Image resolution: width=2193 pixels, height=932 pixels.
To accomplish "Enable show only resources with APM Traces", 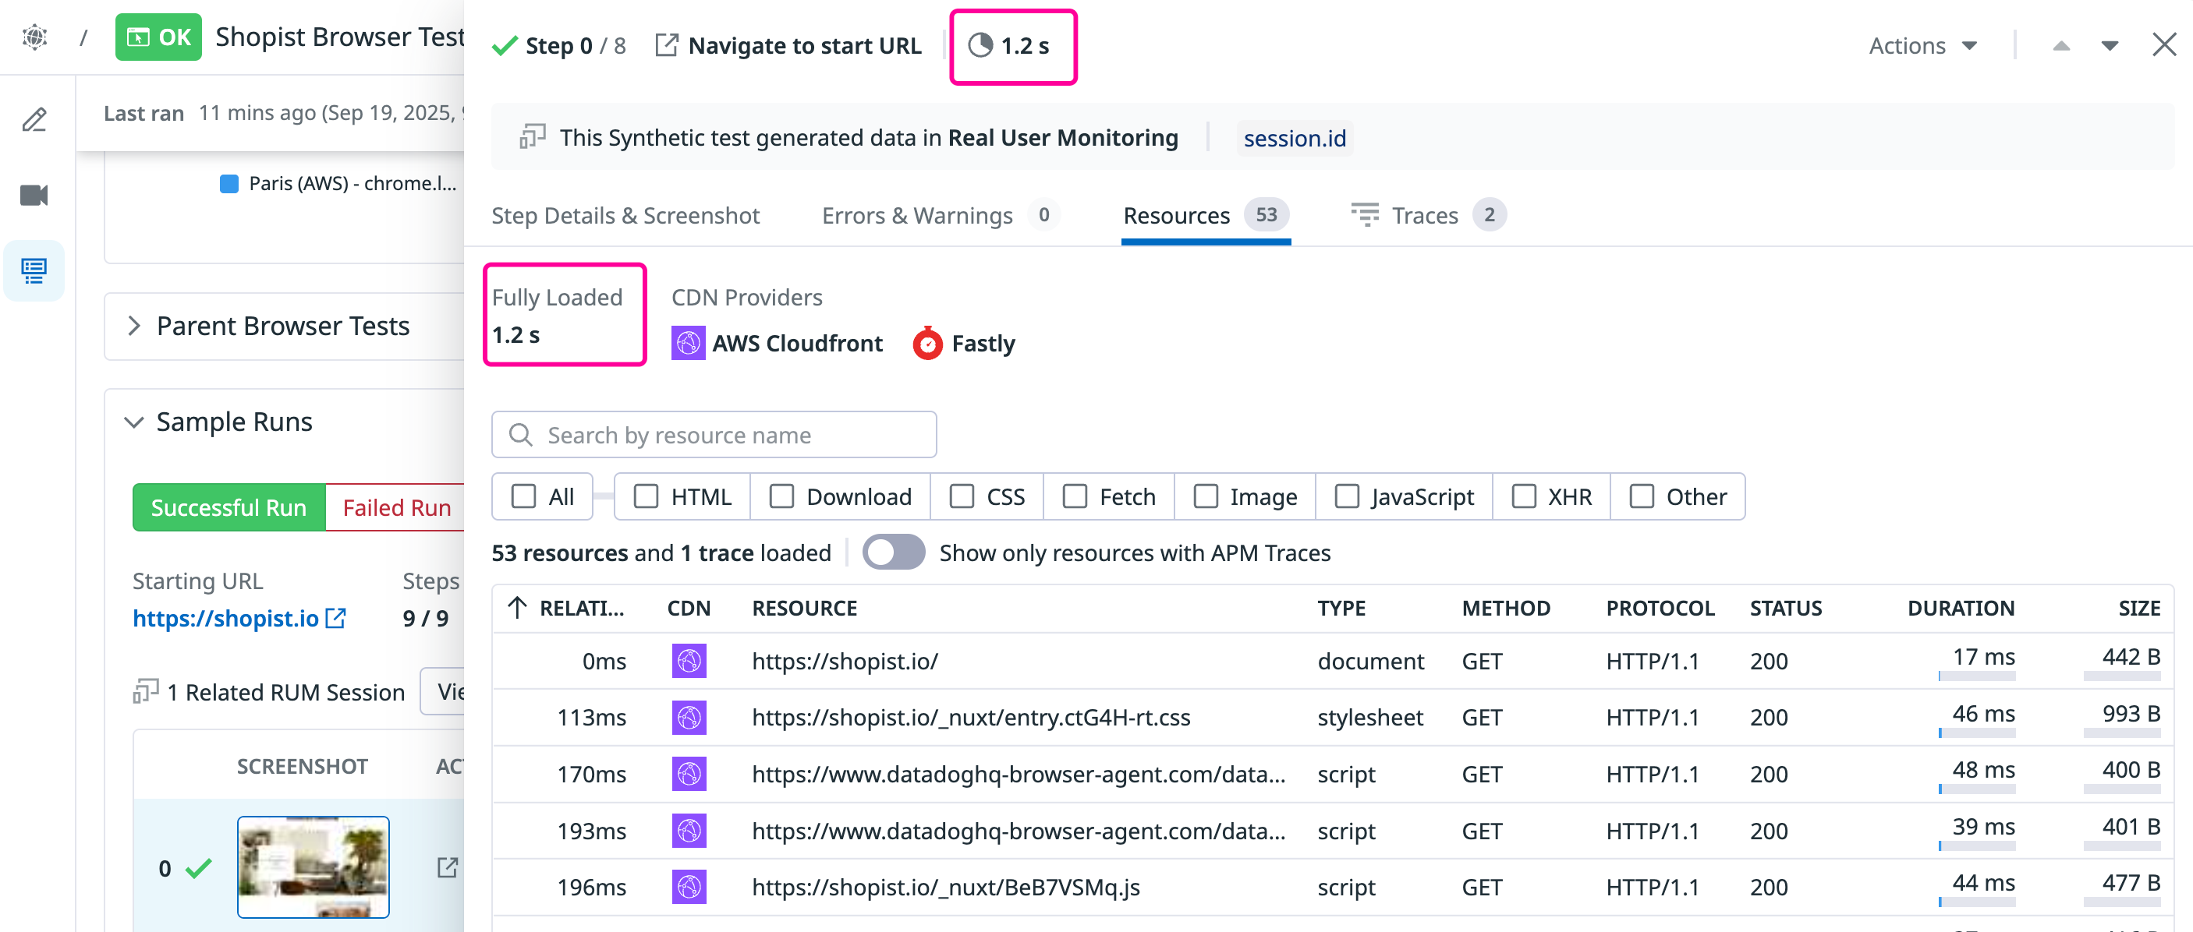I will click(893, 552).
